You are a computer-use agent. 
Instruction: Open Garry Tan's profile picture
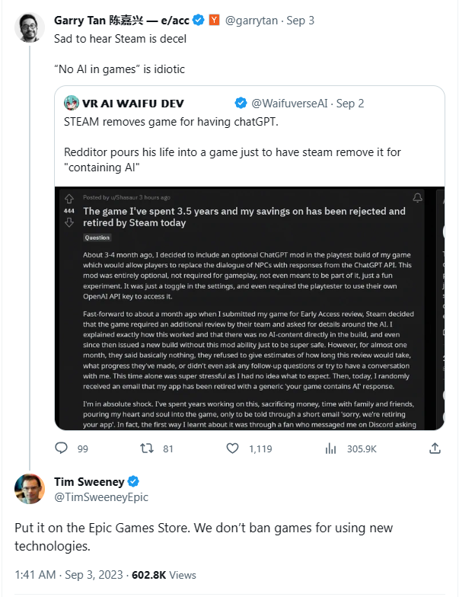(x=29, y=27)
